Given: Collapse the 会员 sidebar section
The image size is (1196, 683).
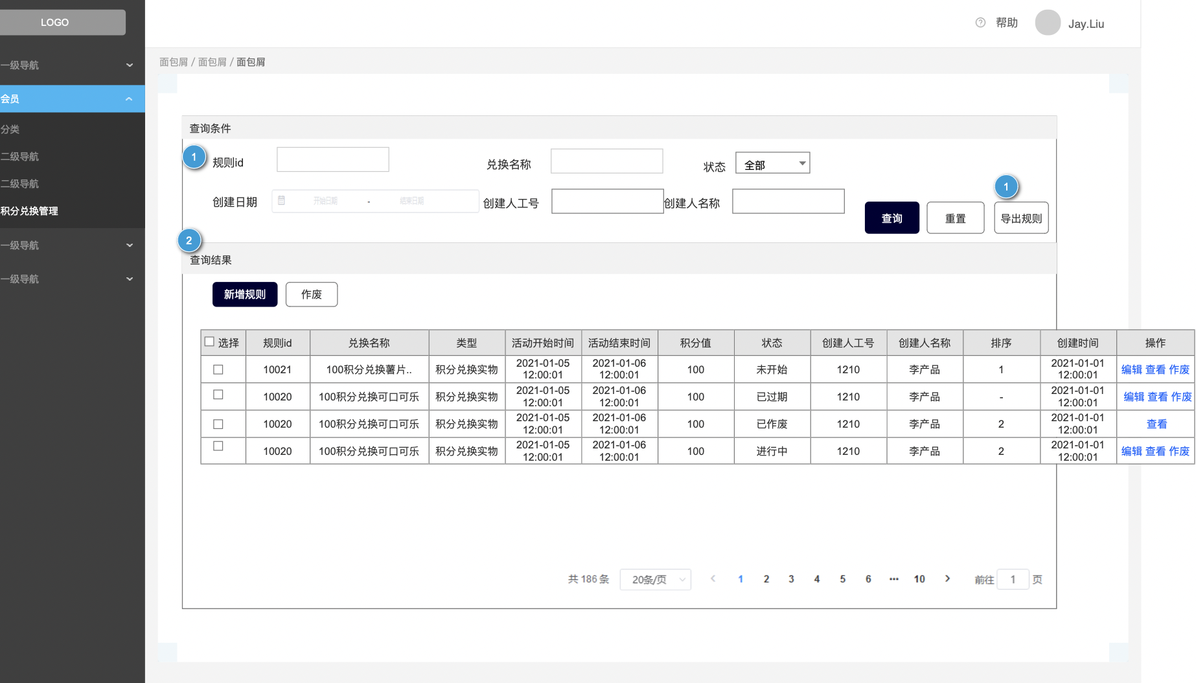Looking at the screenshot, I should click(73, 98).
